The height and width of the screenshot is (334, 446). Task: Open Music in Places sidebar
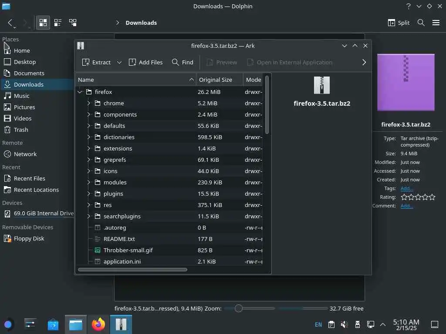37,96
